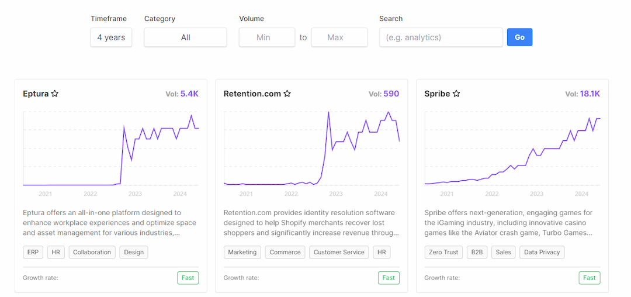
Task: Select the Collaboration tag
Action: [92, 253]
